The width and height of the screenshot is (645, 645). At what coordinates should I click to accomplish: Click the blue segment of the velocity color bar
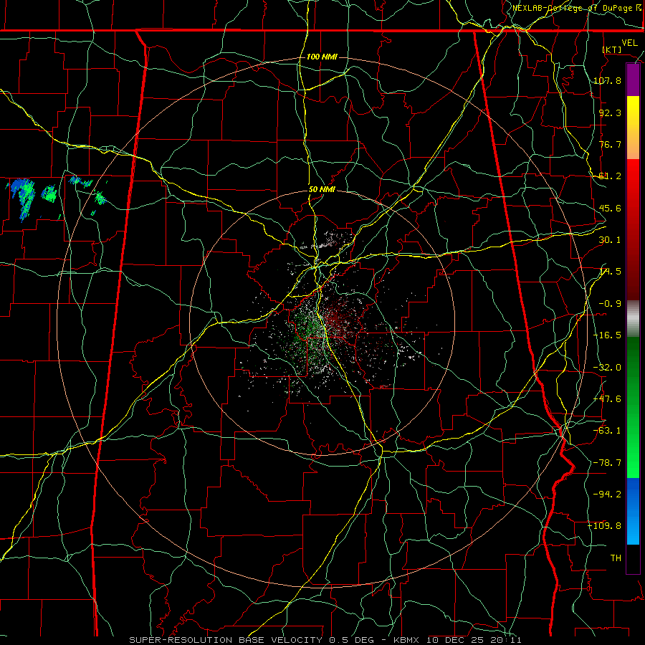[x=633, y=511]
